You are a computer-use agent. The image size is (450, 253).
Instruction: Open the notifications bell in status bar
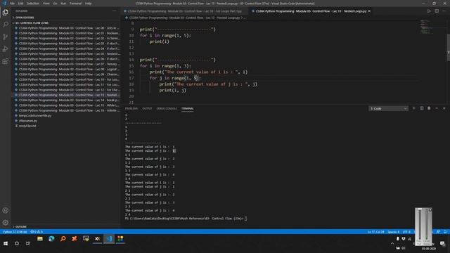(445, 232)
